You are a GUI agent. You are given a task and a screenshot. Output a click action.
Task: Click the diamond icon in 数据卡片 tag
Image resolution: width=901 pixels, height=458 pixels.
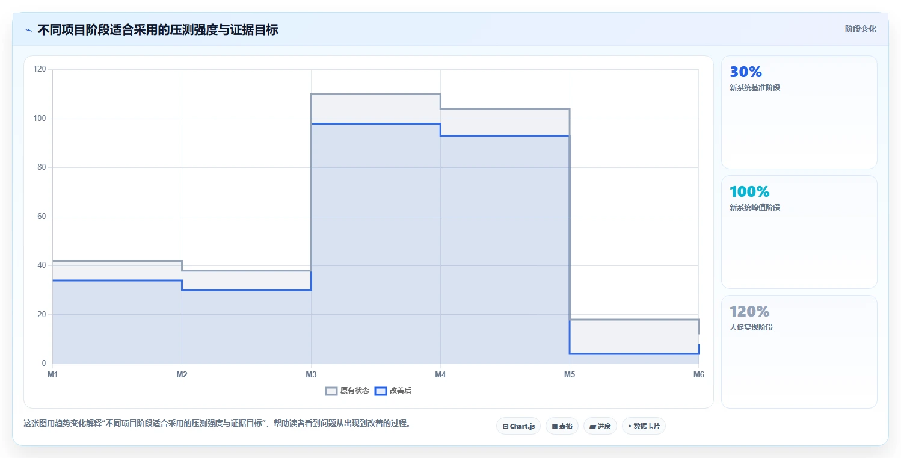[630, 426]
